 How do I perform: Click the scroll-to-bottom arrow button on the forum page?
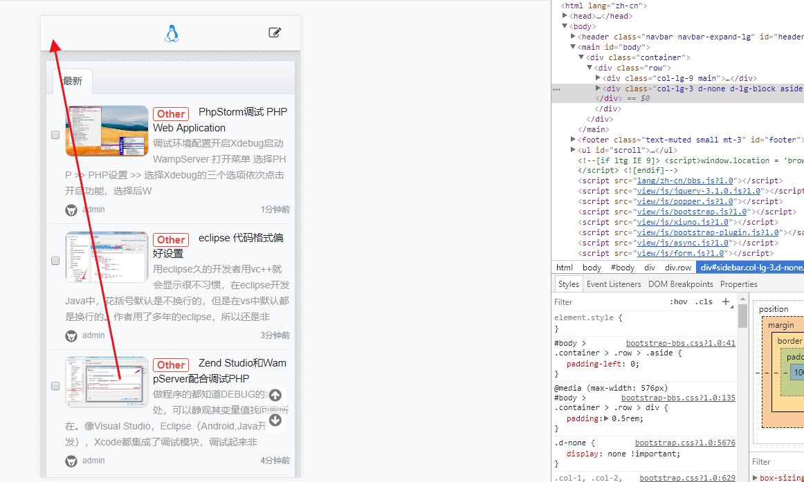(x=275, y=420)
